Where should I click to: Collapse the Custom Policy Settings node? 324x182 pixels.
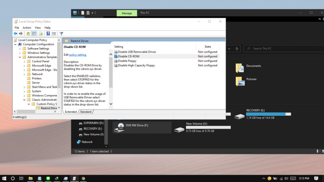[x=29, y=104]
